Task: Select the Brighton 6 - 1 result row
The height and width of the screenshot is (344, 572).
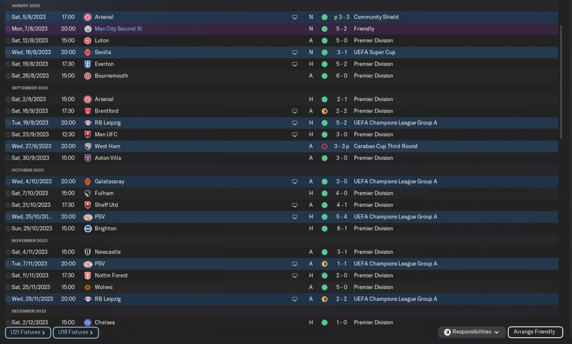Action: 282,228
